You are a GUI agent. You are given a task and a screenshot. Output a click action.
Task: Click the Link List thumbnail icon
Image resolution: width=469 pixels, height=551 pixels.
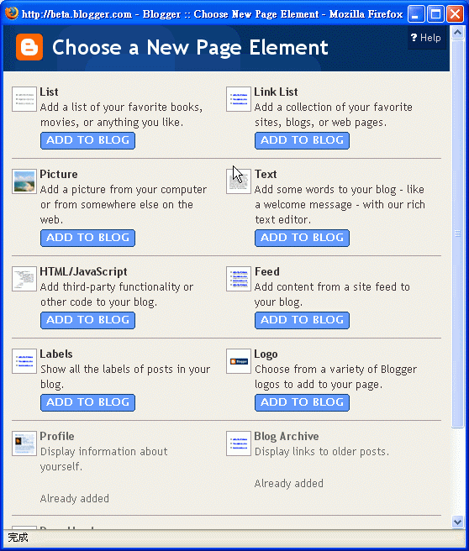[x=239, y=99]
